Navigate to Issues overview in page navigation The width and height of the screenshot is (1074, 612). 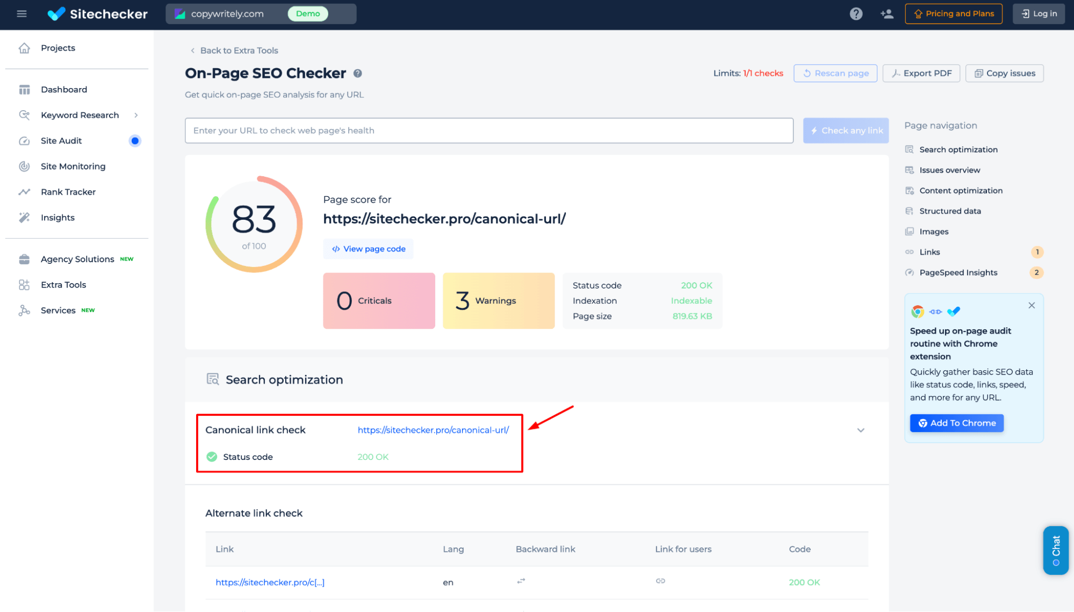(949, 170)
